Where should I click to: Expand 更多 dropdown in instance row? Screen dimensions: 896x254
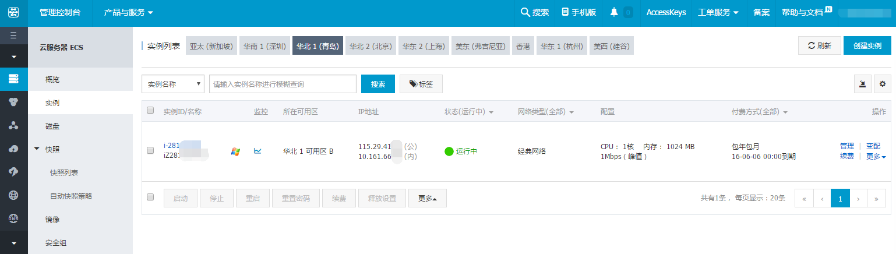pyautogui.click(x=876, y=156)
